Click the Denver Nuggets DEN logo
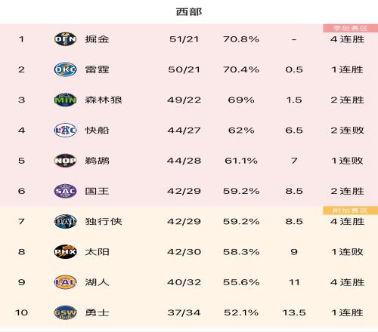 click(65, 39)
